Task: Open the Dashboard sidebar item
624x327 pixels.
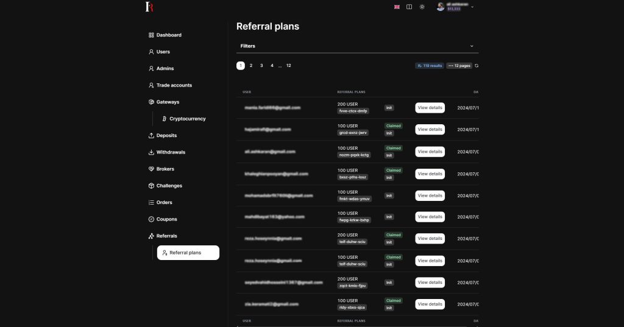Action: [x=168, y=35]
